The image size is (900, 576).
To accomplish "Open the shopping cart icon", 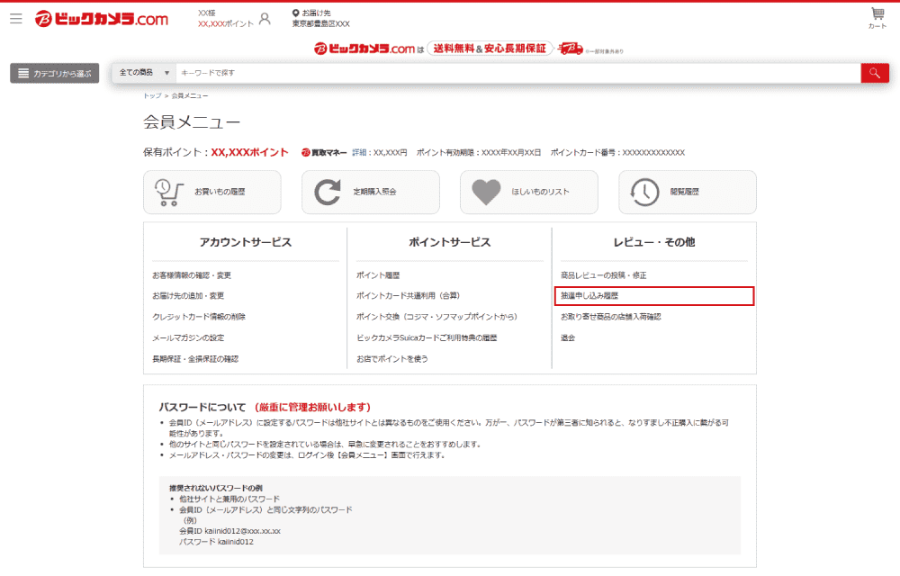I will (877, 17).
